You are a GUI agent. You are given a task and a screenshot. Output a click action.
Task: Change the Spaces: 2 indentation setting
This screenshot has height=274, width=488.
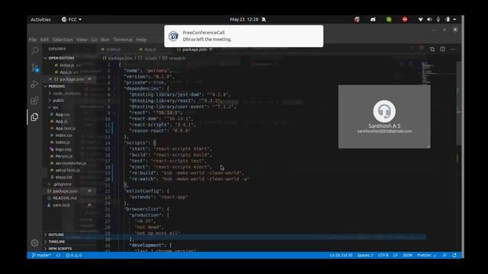365,256
